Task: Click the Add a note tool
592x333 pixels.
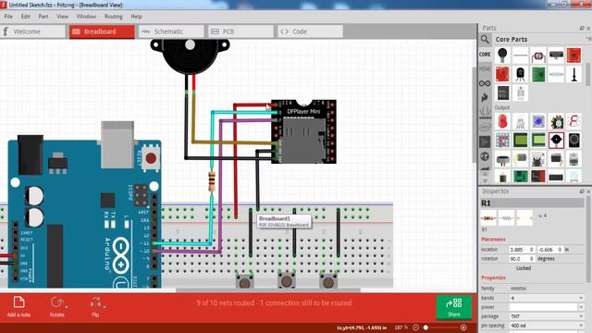Action: pos(18,306)
